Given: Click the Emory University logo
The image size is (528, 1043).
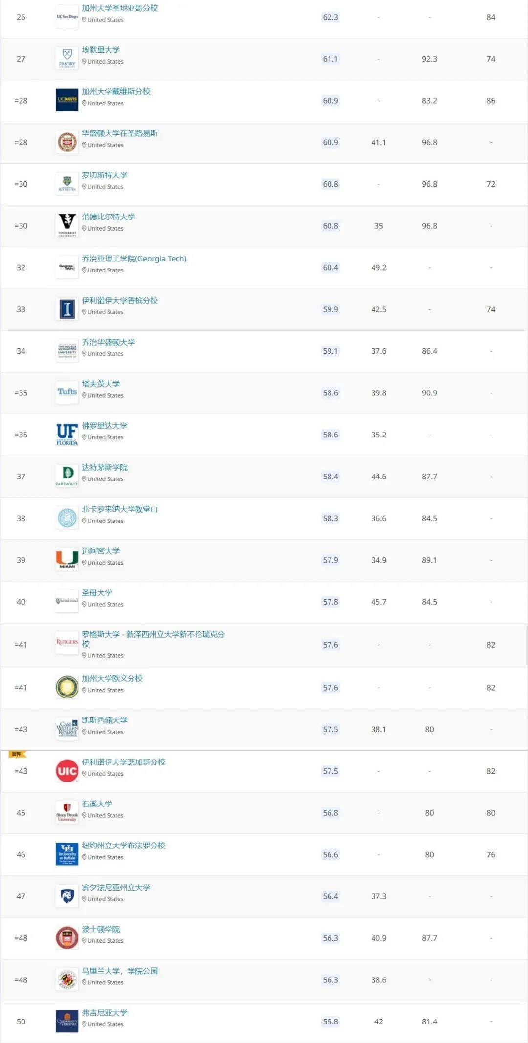Looking at the screenshot, I should pos(67,59).
